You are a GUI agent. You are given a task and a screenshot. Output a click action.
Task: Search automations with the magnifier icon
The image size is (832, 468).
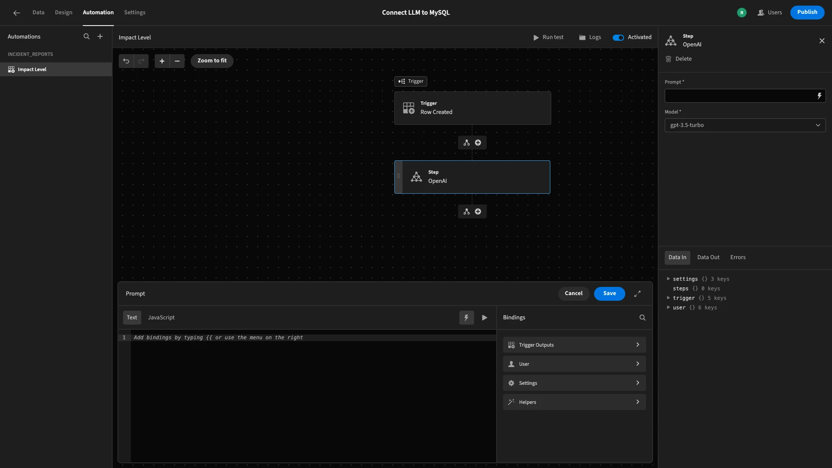[x=87, y=37]
